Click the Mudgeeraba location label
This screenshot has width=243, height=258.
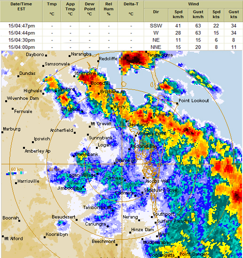(x=156, y=242)
